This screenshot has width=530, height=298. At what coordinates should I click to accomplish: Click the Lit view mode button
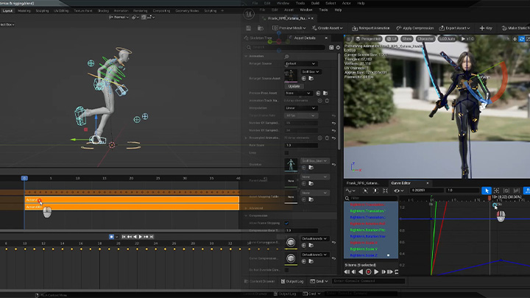[x=392, y=39]
